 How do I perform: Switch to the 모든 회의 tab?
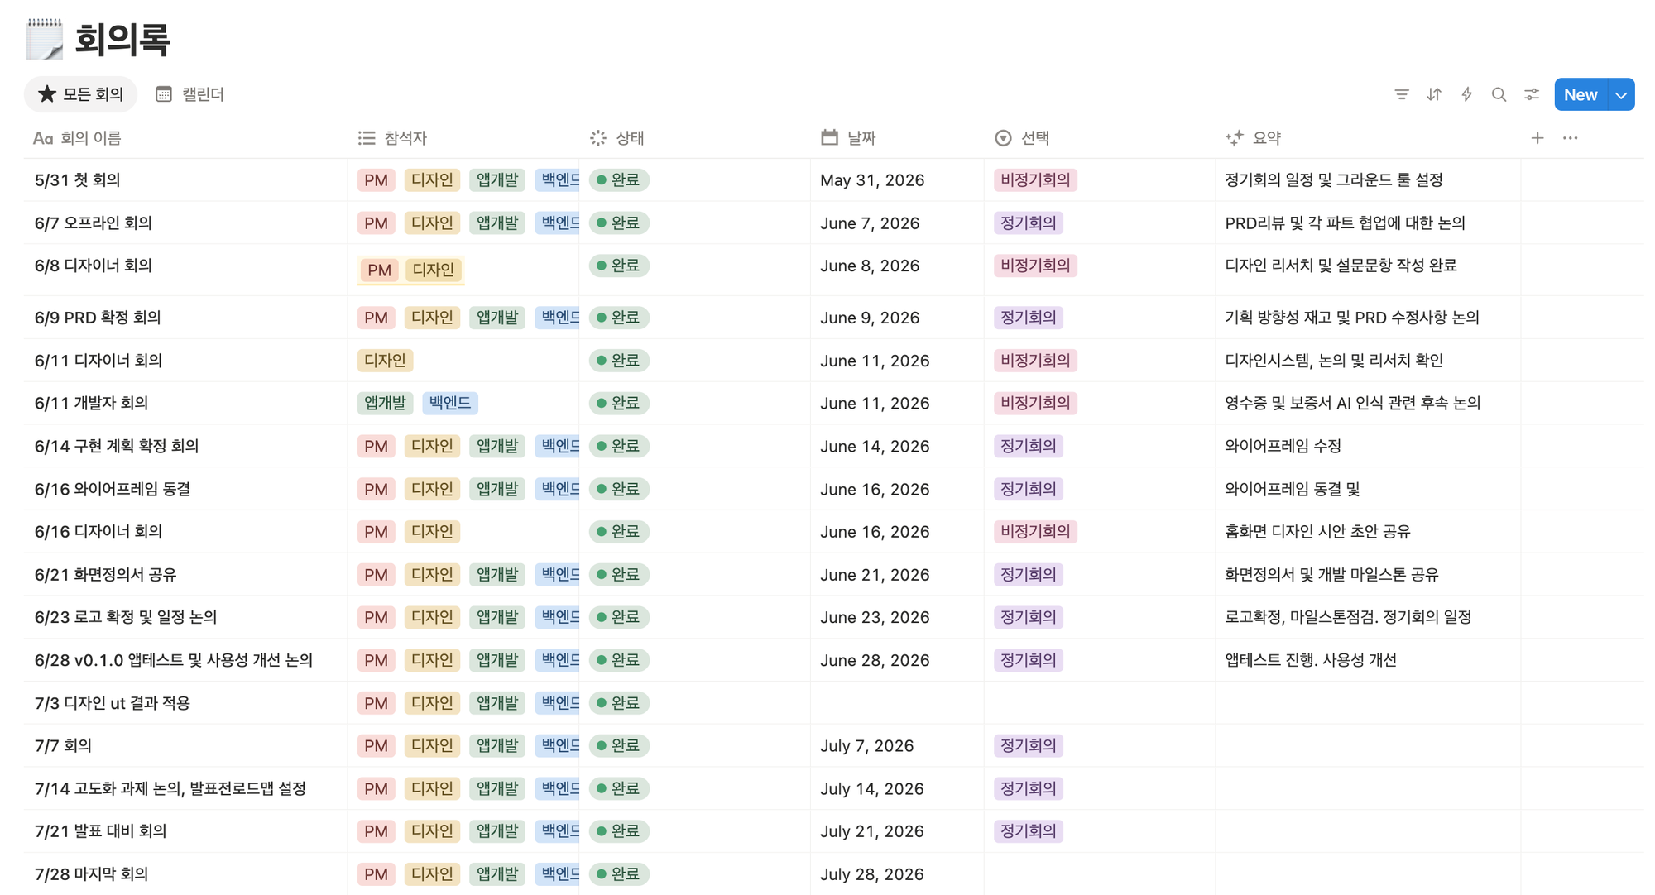tap(81, 94)
